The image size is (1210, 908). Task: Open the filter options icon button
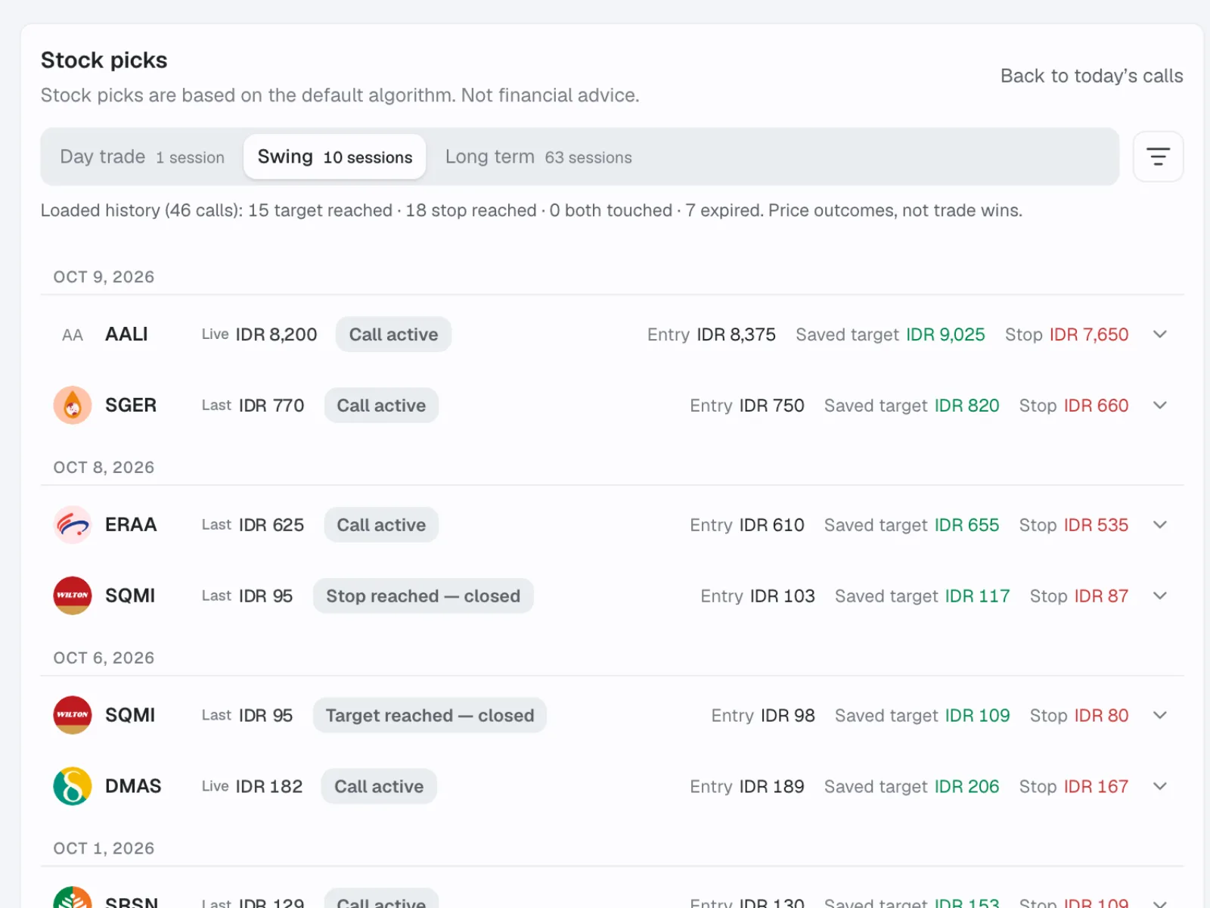[1158, 157]
